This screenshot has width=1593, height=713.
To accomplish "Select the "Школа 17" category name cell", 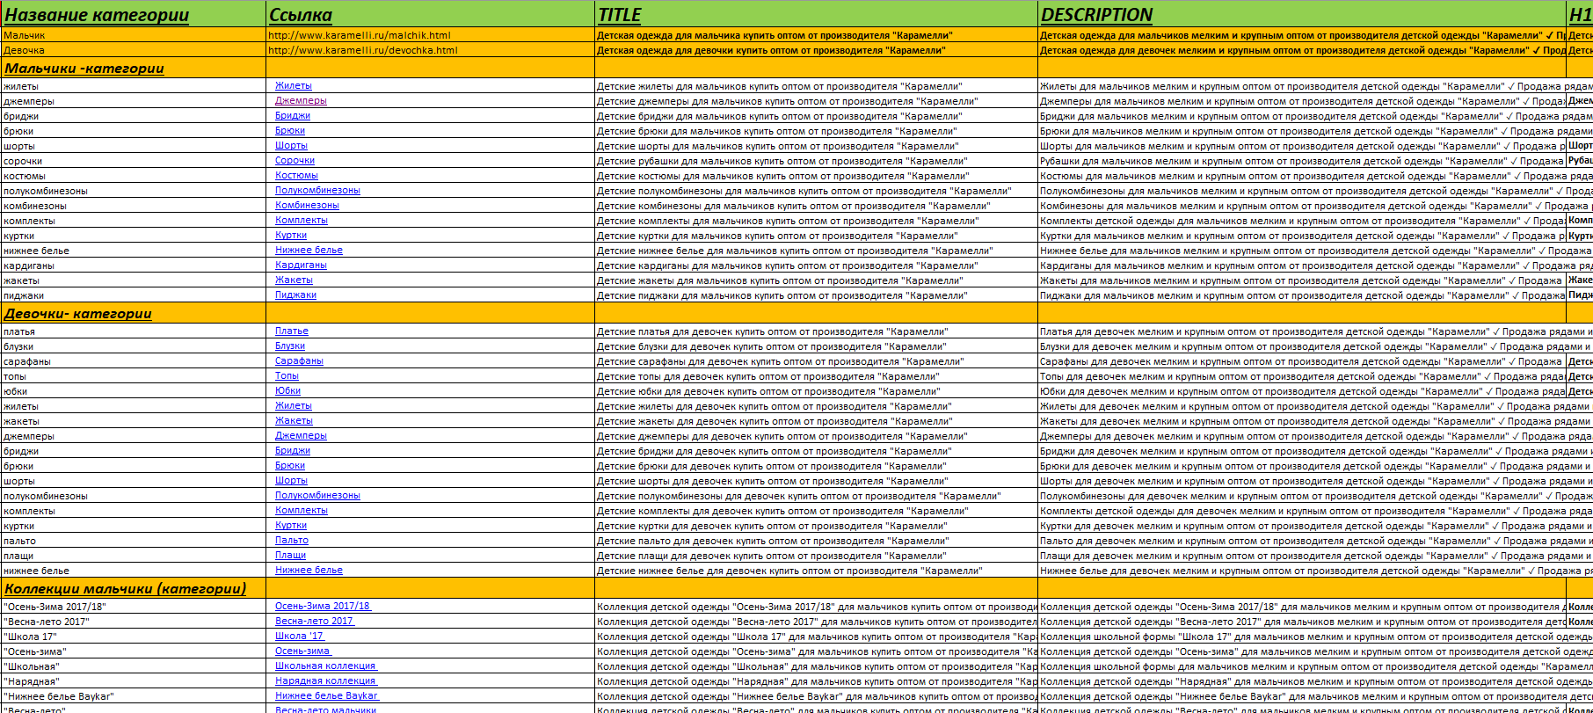I will tap(133, 637).
